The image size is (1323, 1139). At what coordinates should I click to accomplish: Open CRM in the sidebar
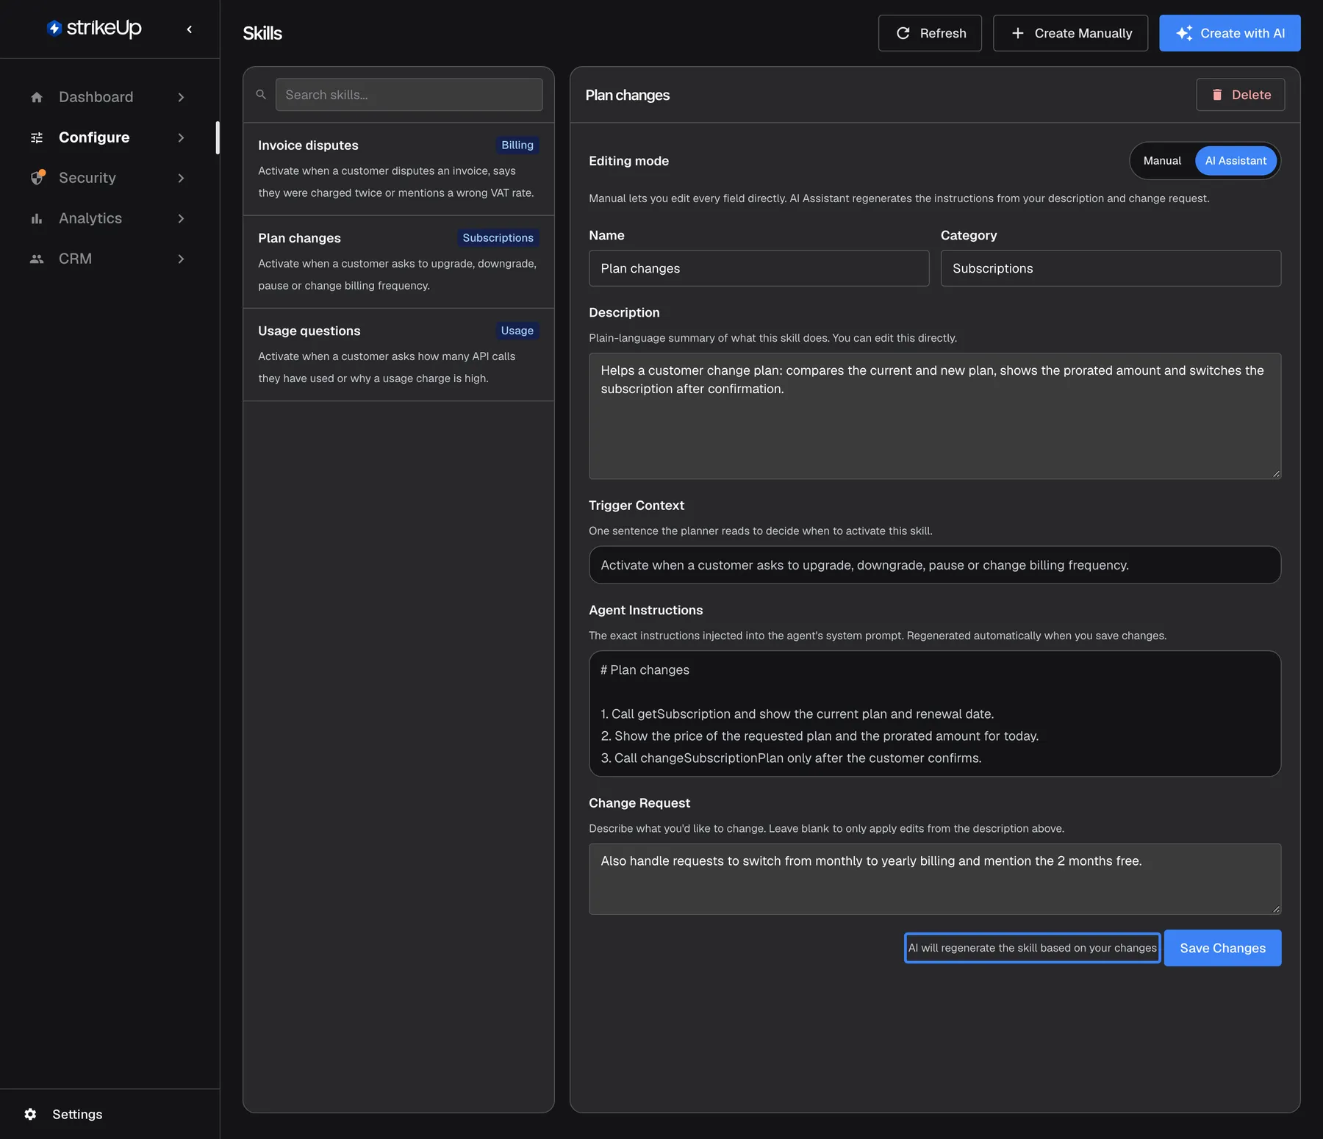coord(109,259)
